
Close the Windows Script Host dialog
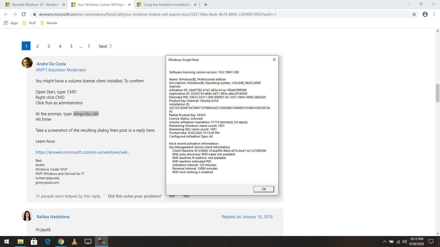tap(274, 60)
